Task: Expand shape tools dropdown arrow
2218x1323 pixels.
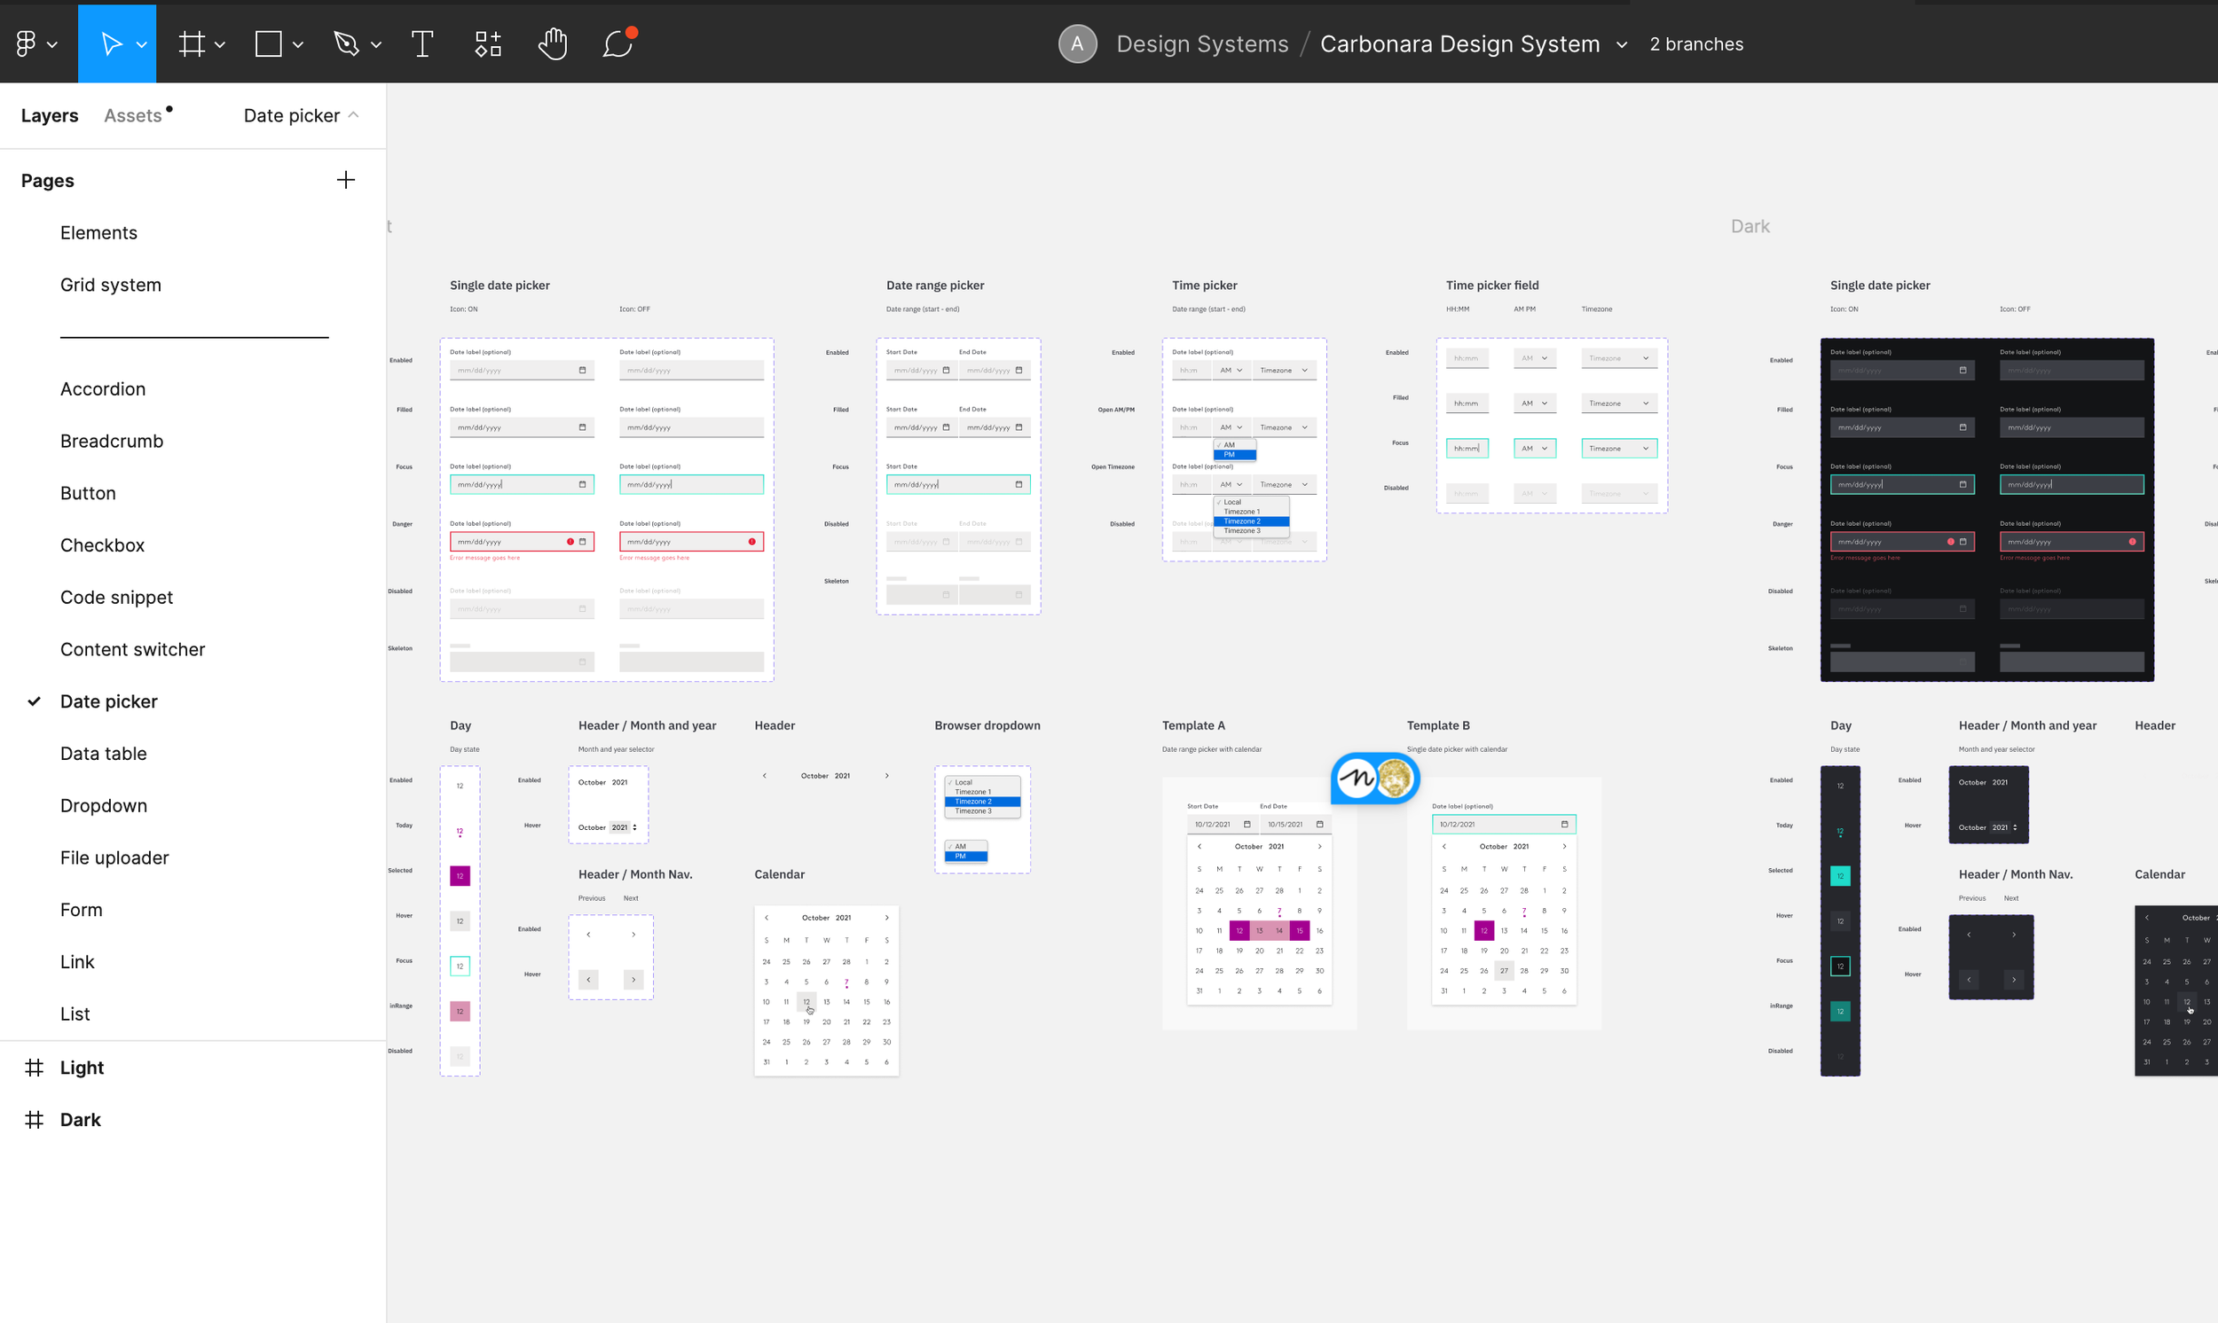Action: (x=299, y=44)
